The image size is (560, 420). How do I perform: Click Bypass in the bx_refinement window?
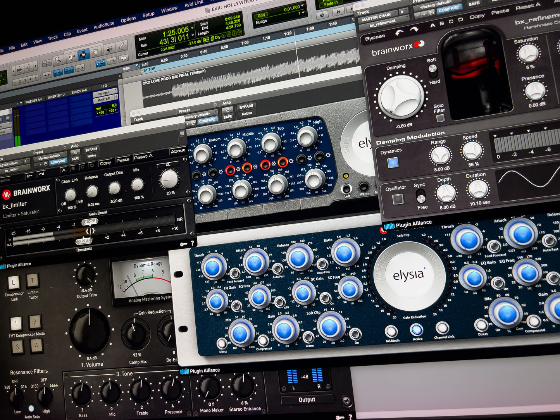point(375,38)
